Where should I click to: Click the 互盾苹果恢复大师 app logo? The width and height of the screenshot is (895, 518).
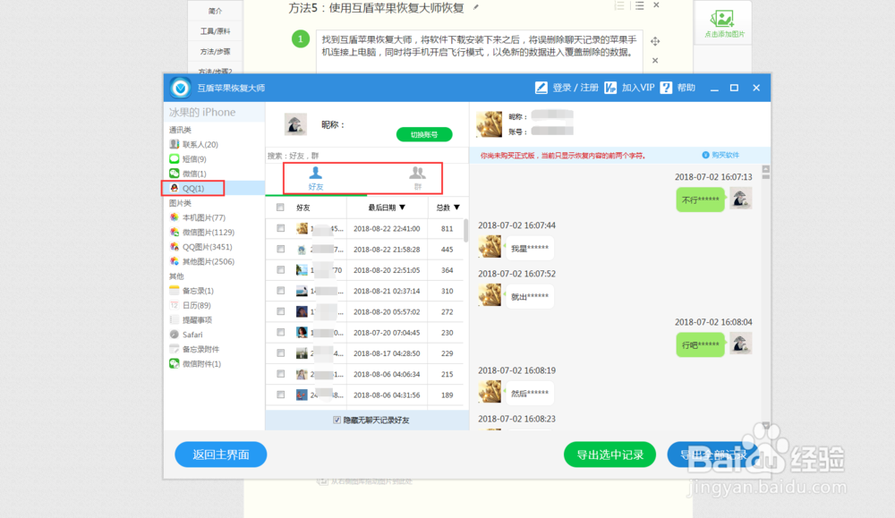pyautogui.click(x=181, y=88)
